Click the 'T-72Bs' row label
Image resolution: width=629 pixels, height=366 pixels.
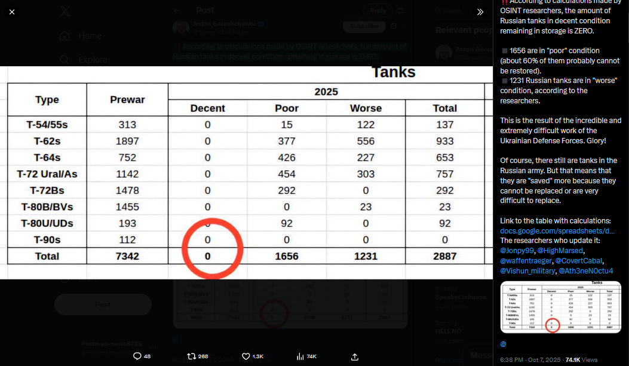47,190
